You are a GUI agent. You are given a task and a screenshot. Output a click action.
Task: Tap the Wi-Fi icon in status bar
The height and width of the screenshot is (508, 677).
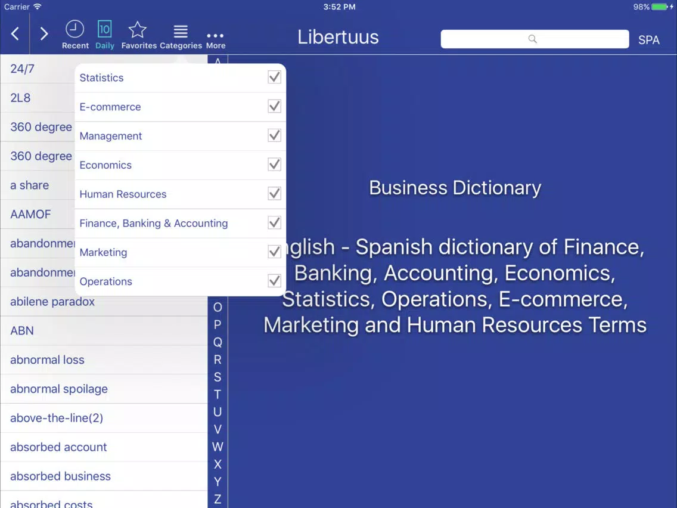38,7
